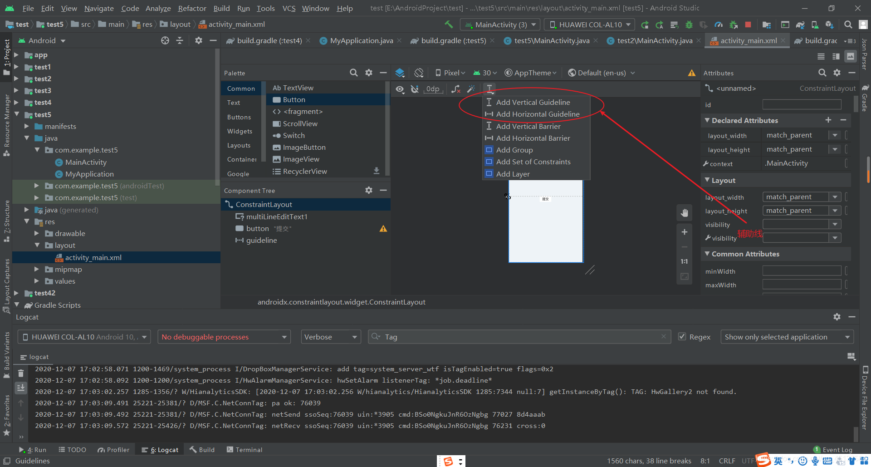871x467 pixels.
Task: Open SDK Manager icon in toolbar
Action: 829,25
